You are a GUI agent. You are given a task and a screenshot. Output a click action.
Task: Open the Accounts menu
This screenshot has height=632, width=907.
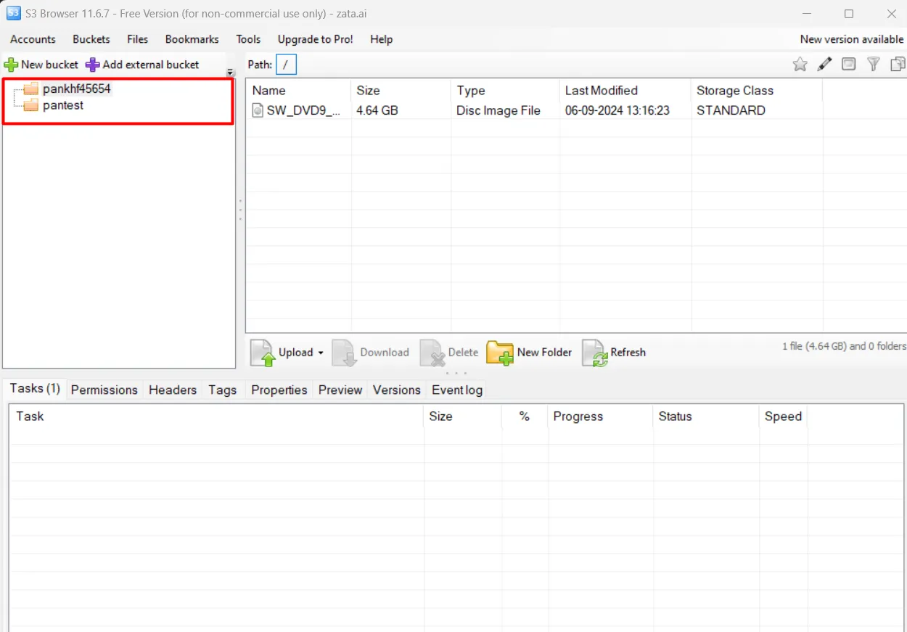point(33,39)
